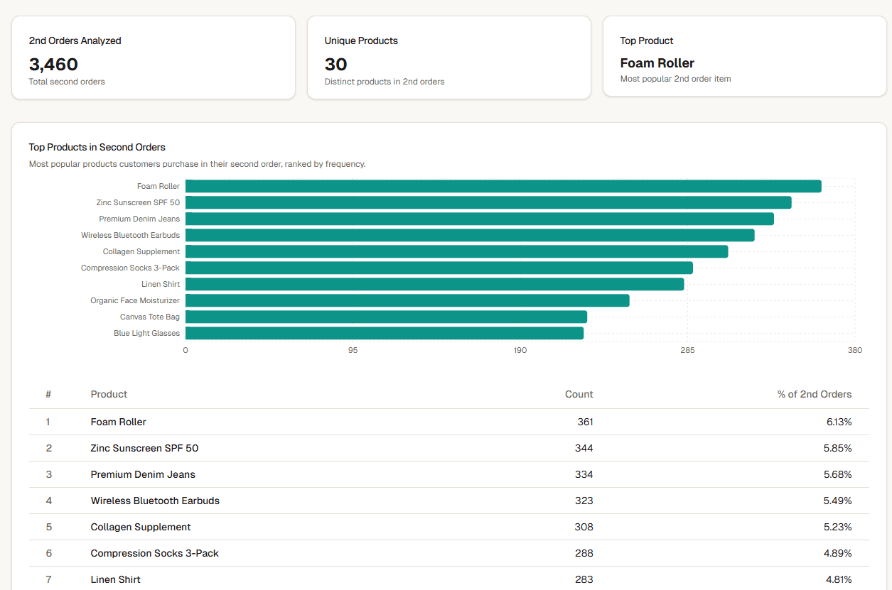
Task: Select the Blue Light Glasses bar
Action: coord(384,332)
